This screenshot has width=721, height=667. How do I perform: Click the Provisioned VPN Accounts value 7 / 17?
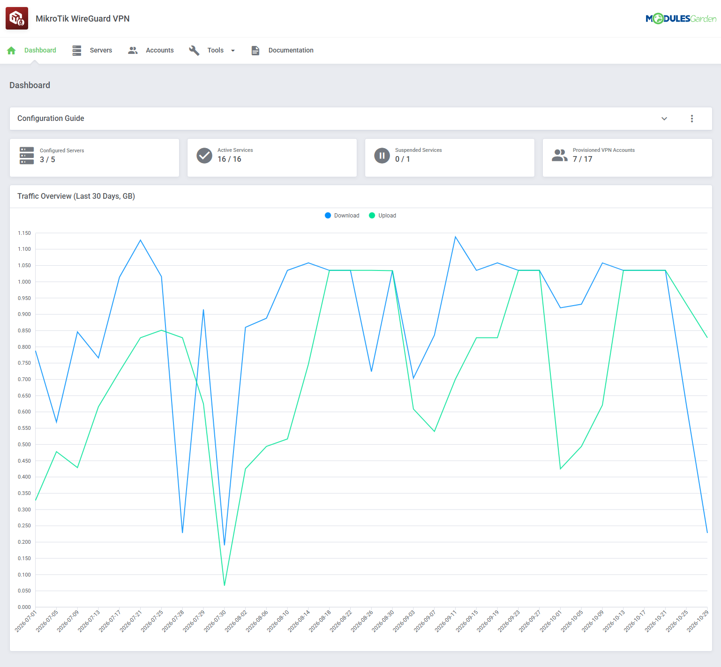pos(583,159)
